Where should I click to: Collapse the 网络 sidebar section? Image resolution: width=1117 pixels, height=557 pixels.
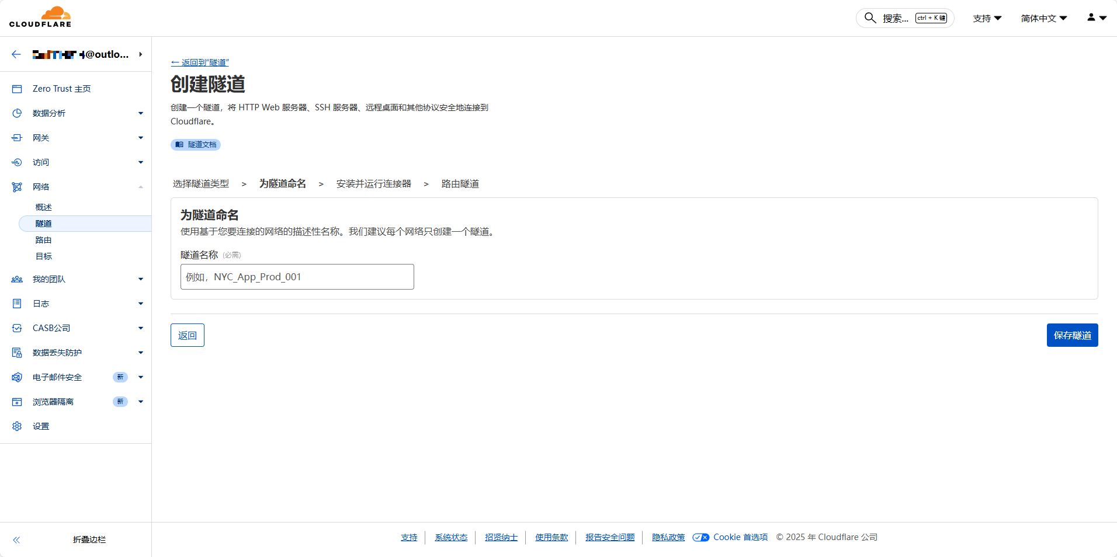pyautogui.click(x=140, y=187)
